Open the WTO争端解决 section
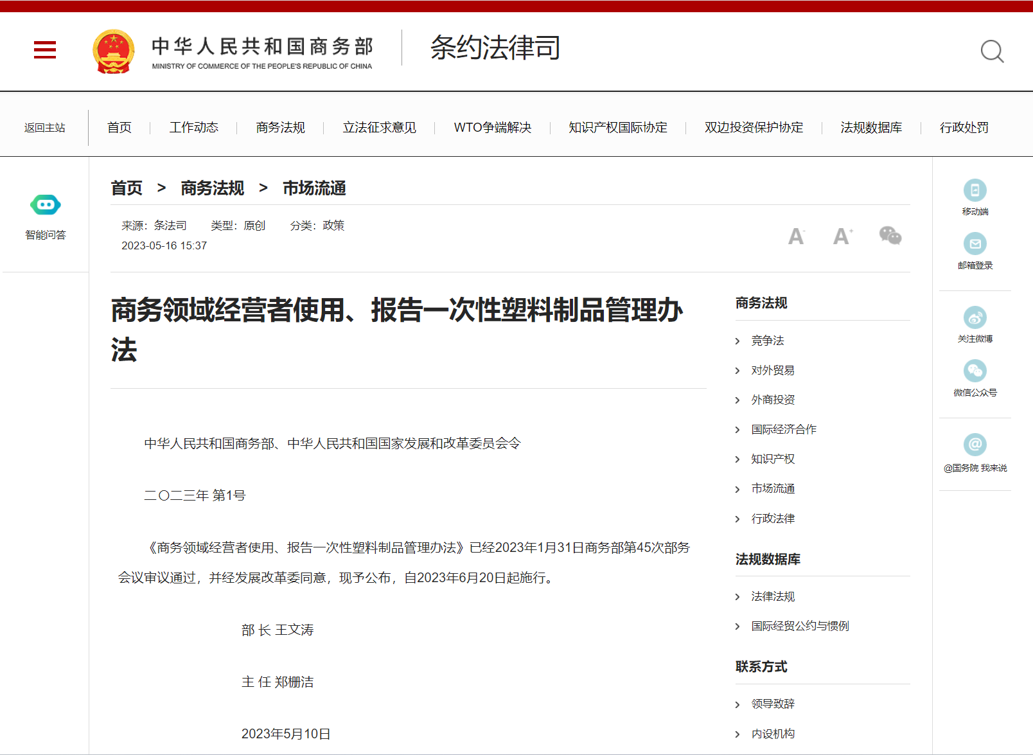Screen dimensions: 1033x755 click(493, 127)
